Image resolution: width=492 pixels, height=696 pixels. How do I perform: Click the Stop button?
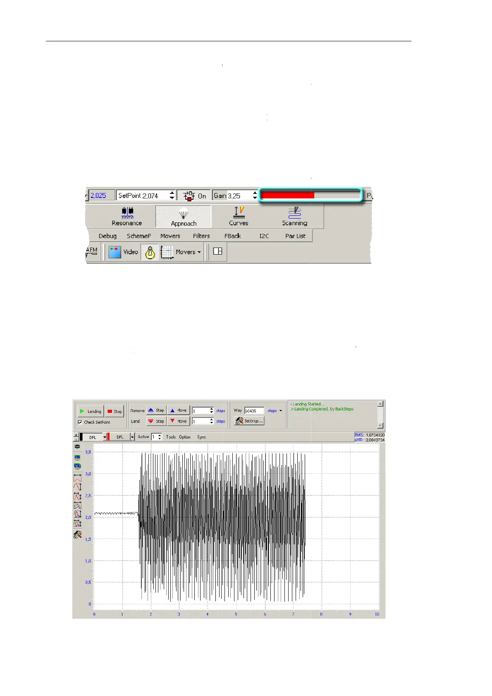pyautogui.click(x=114, y=411)
